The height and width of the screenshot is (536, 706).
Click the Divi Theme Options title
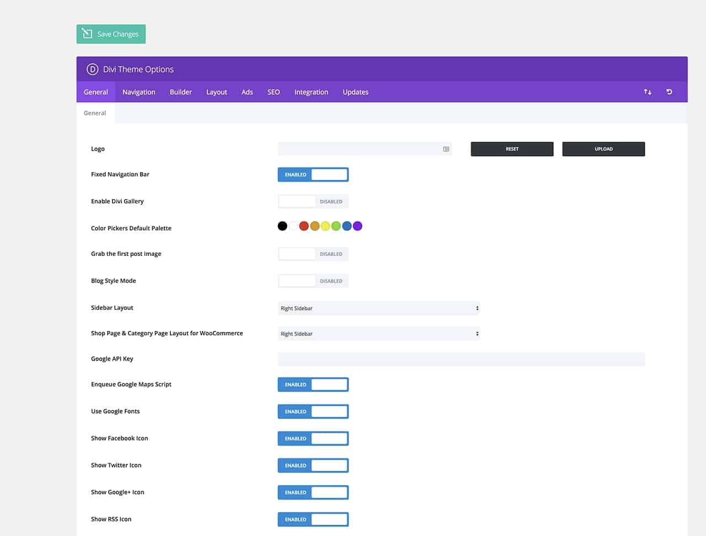pyautogui.click(x=138, y=69)
